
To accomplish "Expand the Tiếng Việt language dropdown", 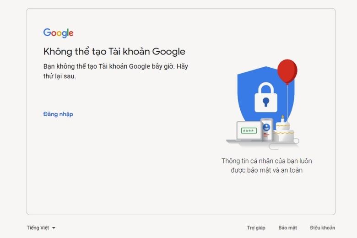I will [41, 228].
